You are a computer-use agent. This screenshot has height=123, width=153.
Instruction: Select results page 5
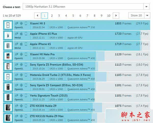tap(73, 16)
